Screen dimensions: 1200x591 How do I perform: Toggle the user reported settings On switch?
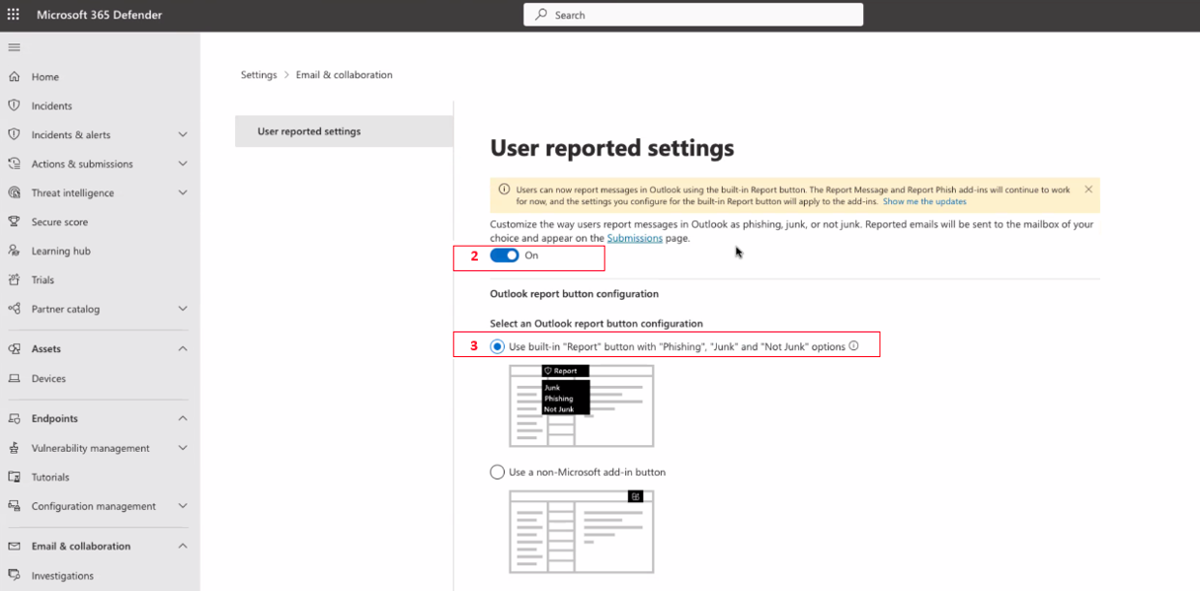[x=505, y=256]
